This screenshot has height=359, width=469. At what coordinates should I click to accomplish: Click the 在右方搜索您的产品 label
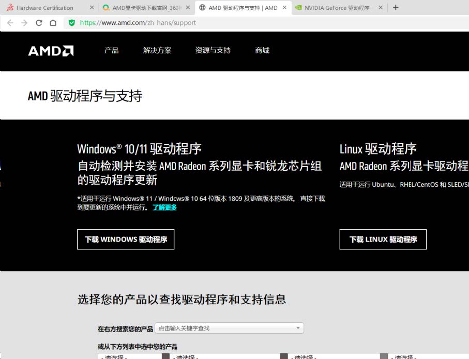click(125, 329)
